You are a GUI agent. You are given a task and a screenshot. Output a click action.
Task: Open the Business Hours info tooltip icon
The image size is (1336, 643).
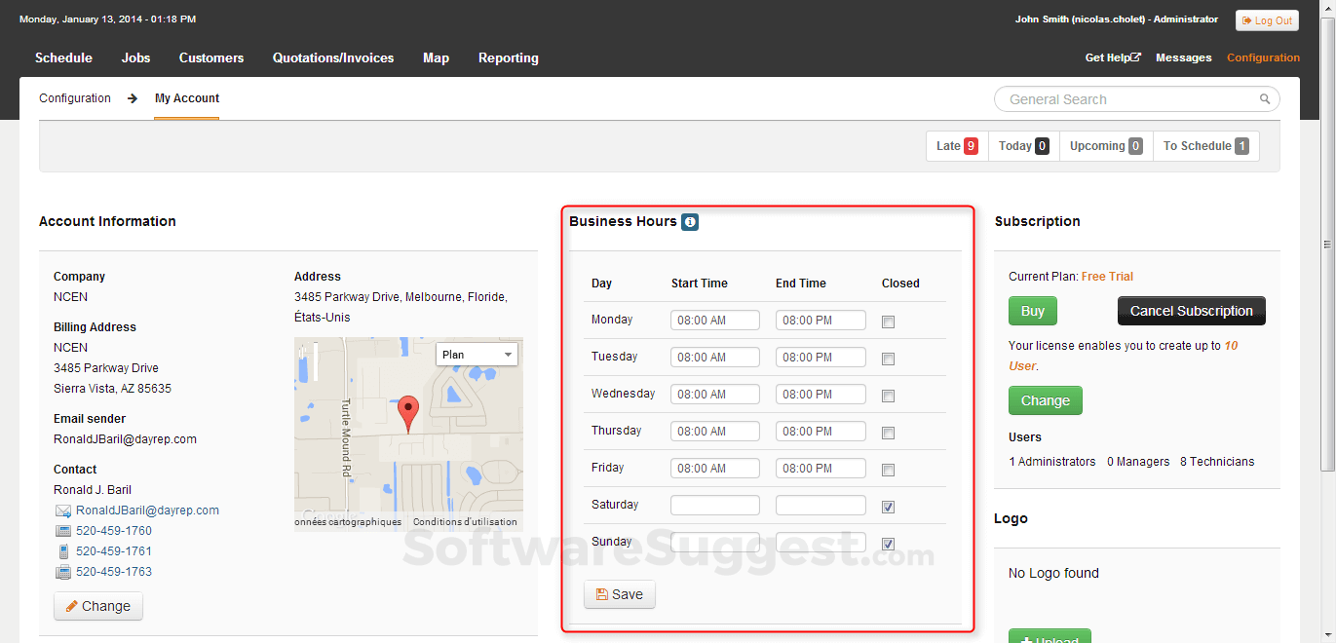coord(690,222)
